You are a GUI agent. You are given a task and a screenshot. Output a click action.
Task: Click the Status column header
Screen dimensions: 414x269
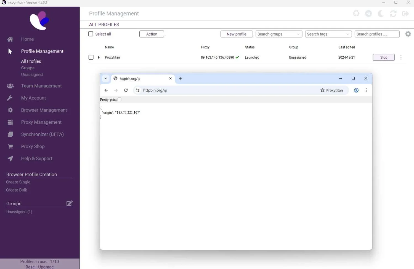pyautogui.click(x=250, y=47)
